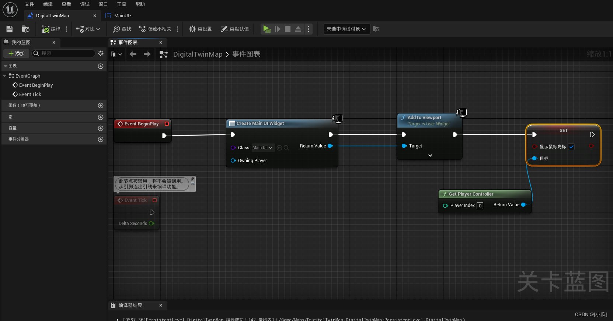Focus the 搜索 search field in My Blueprint
The width and height of the screenshot is (613, 321).
pyautogui.click(x=63, y=53)
